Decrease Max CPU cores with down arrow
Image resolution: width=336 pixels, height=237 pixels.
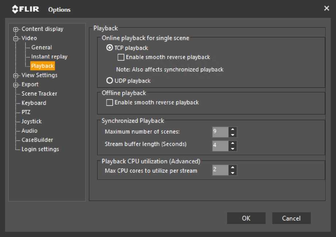(232, 173)
